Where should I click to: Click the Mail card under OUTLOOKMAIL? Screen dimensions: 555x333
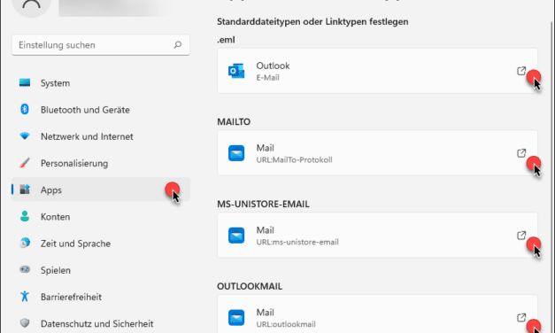[x=377, y=314]
